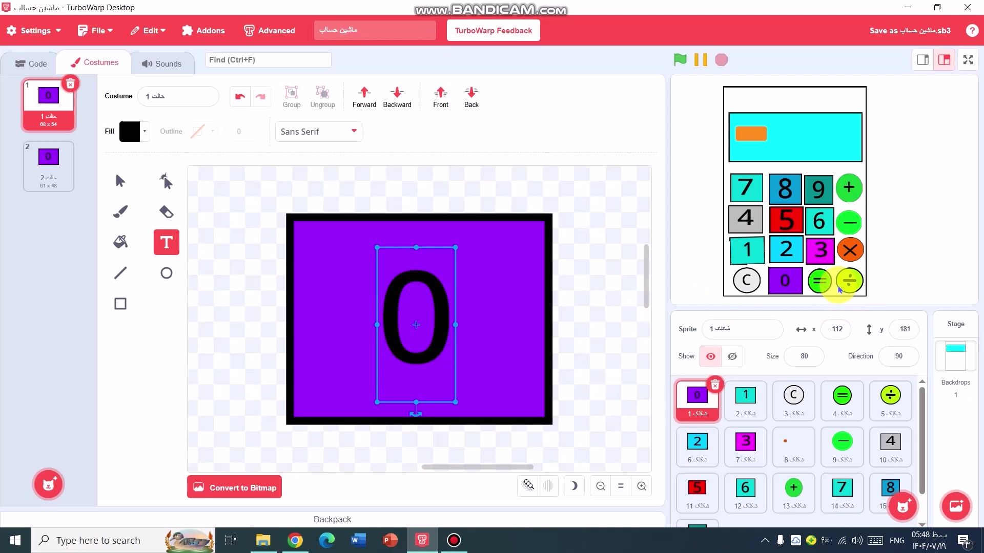Screen dimensions: 984x553
Task: Open TurboWarp Feedback link
Action: tap(493, 31)
